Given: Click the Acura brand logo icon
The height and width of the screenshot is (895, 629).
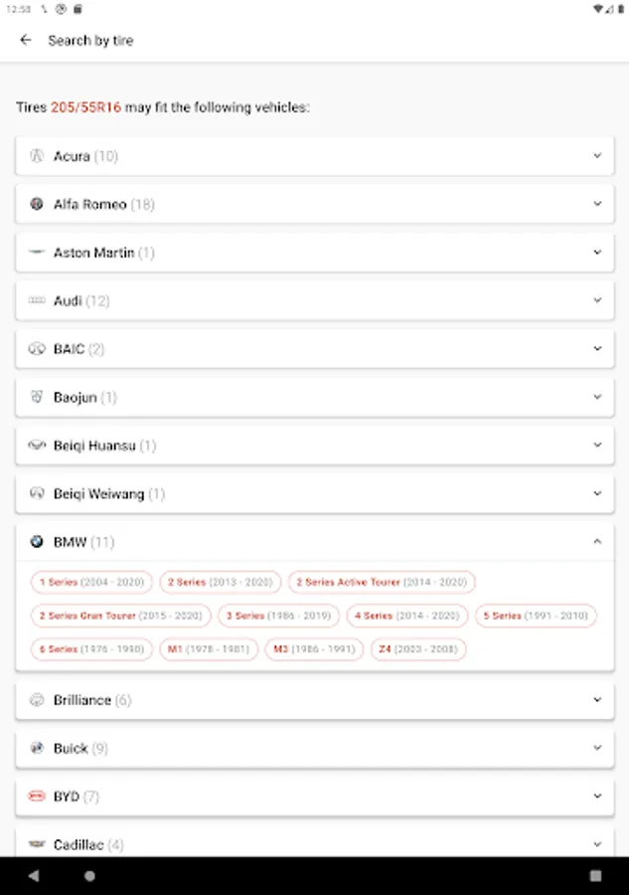Looking at the screenshot, I should [37, 156].
